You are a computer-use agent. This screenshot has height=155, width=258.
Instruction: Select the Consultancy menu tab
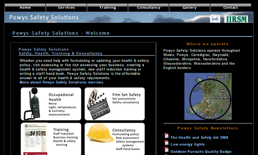coord(149,8)
